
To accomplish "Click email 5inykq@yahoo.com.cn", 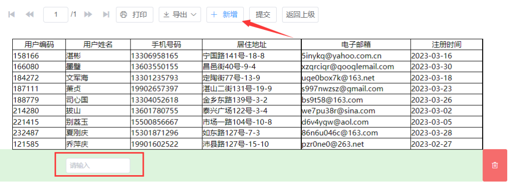I will (356, 56).
